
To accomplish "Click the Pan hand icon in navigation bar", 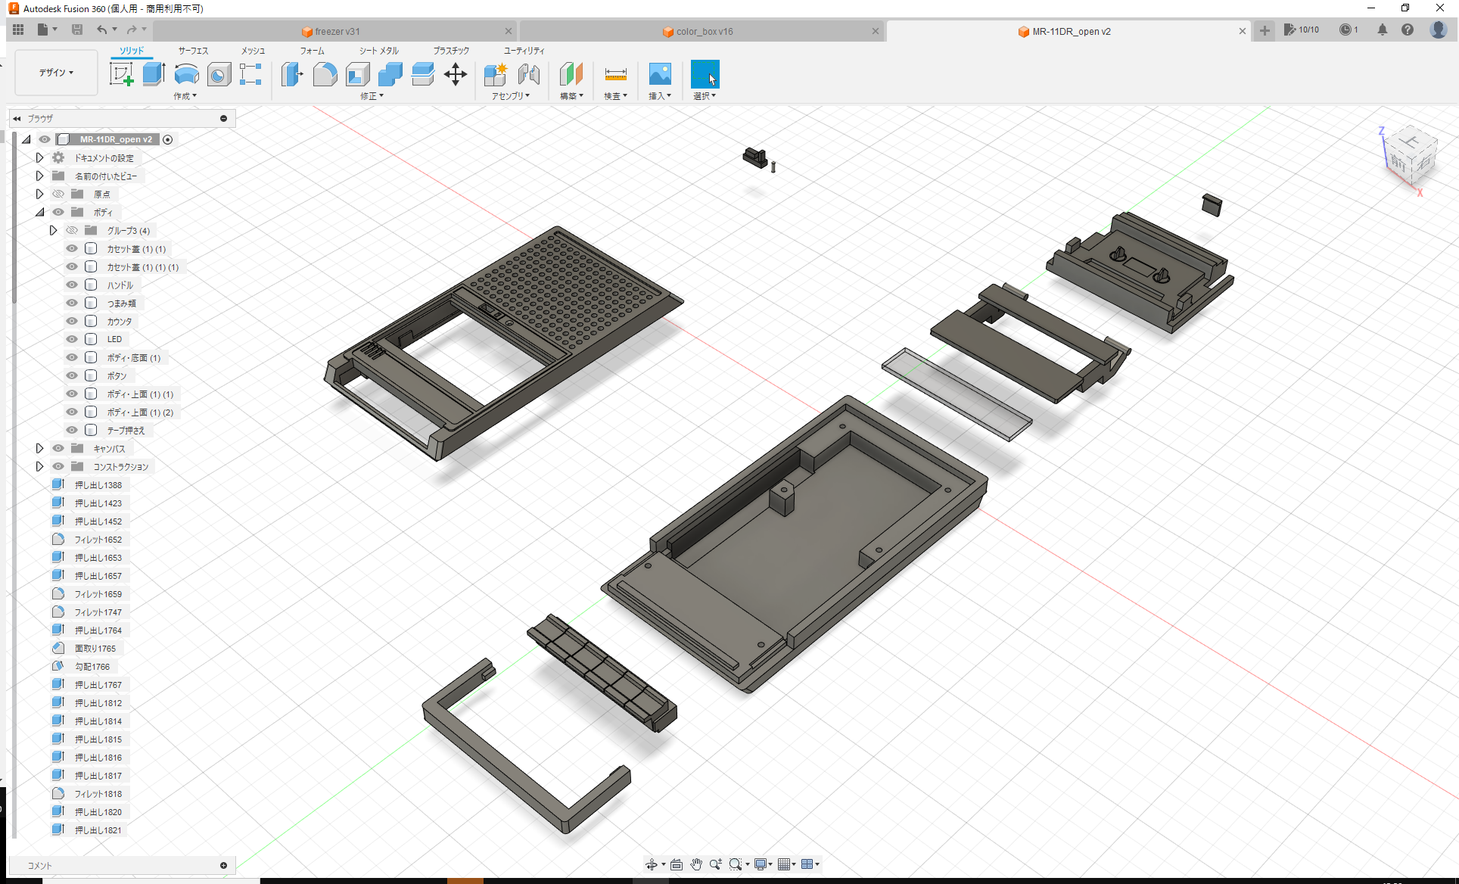I will tap(696, 864).
